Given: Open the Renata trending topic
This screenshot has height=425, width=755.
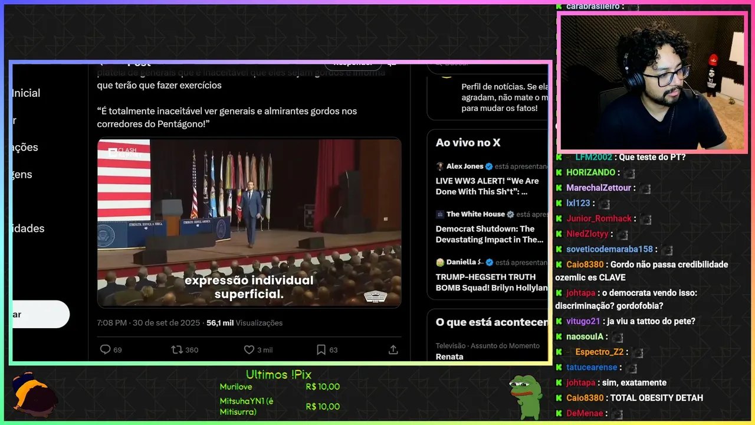Looking at the screenshot, I should coord(449,357).
